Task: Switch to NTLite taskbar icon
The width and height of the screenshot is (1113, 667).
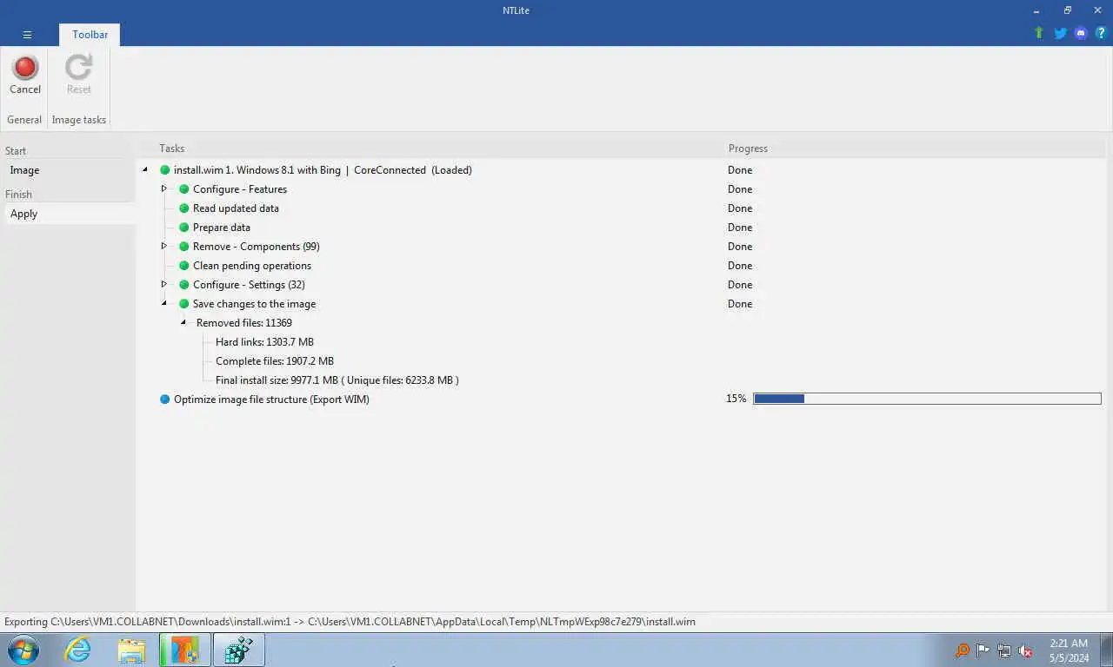Action: (184, 650)
